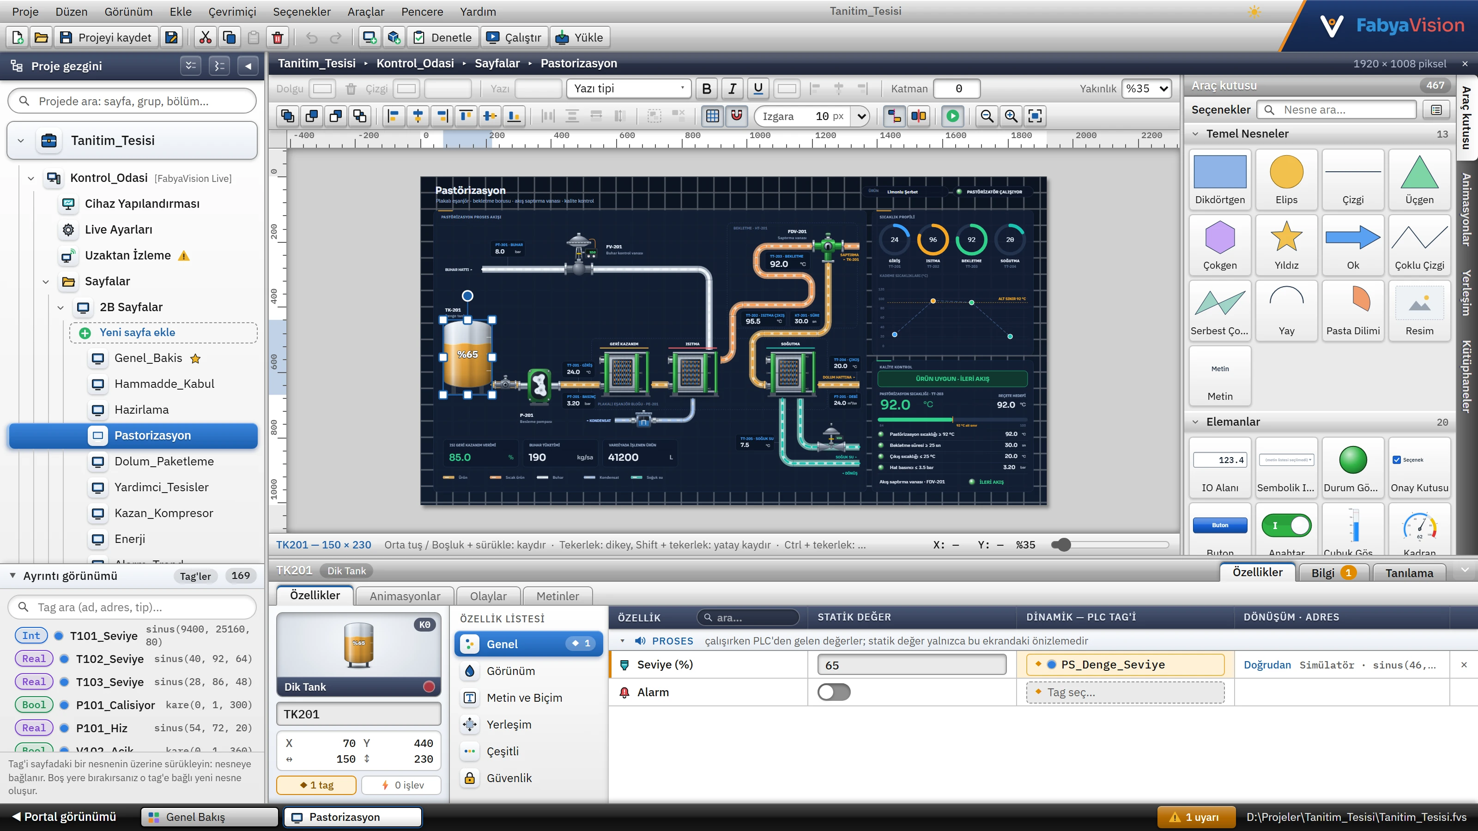The width and height of the screenshot is (1478, 831).
Task: Choose the Durum Göstergesi green lamp element
Action: (1353, 467)
